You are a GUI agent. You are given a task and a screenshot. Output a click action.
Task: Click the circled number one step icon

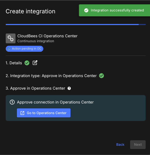(x=12, y=102)
